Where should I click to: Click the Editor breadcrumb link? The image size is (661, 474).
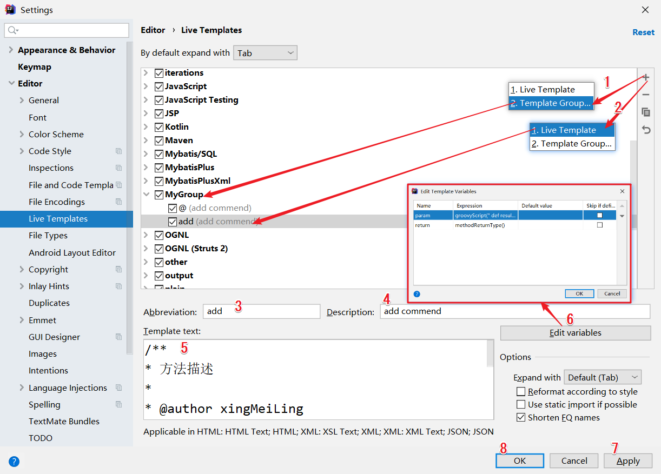tap(153, 30)
